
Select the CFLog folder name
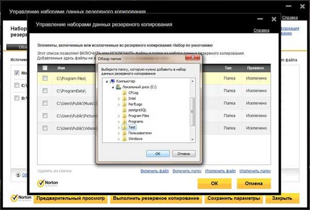[133, 92]
